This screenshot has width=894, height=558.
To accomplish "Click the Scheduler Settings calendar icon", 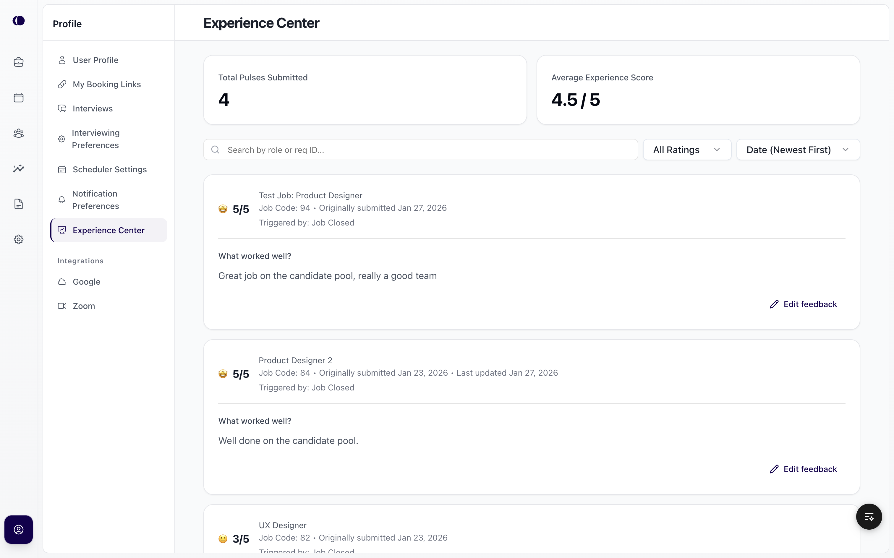I will pyautogui.click(x=62, y=169).
